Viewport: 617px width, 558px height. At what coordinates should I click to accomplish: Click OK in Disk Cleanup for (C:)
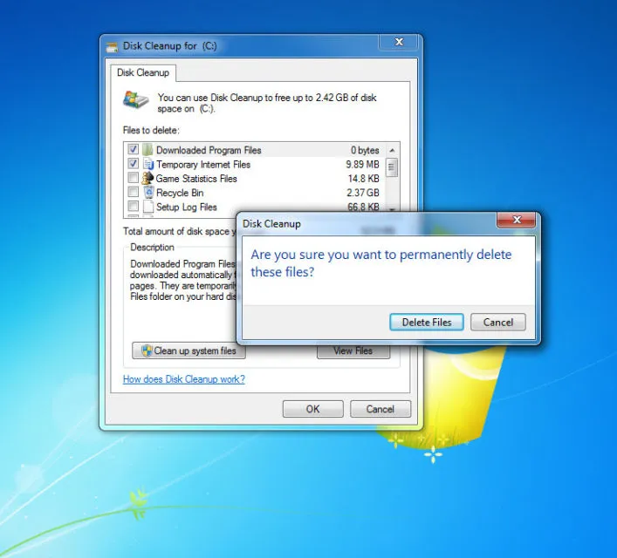click(312, 409)
